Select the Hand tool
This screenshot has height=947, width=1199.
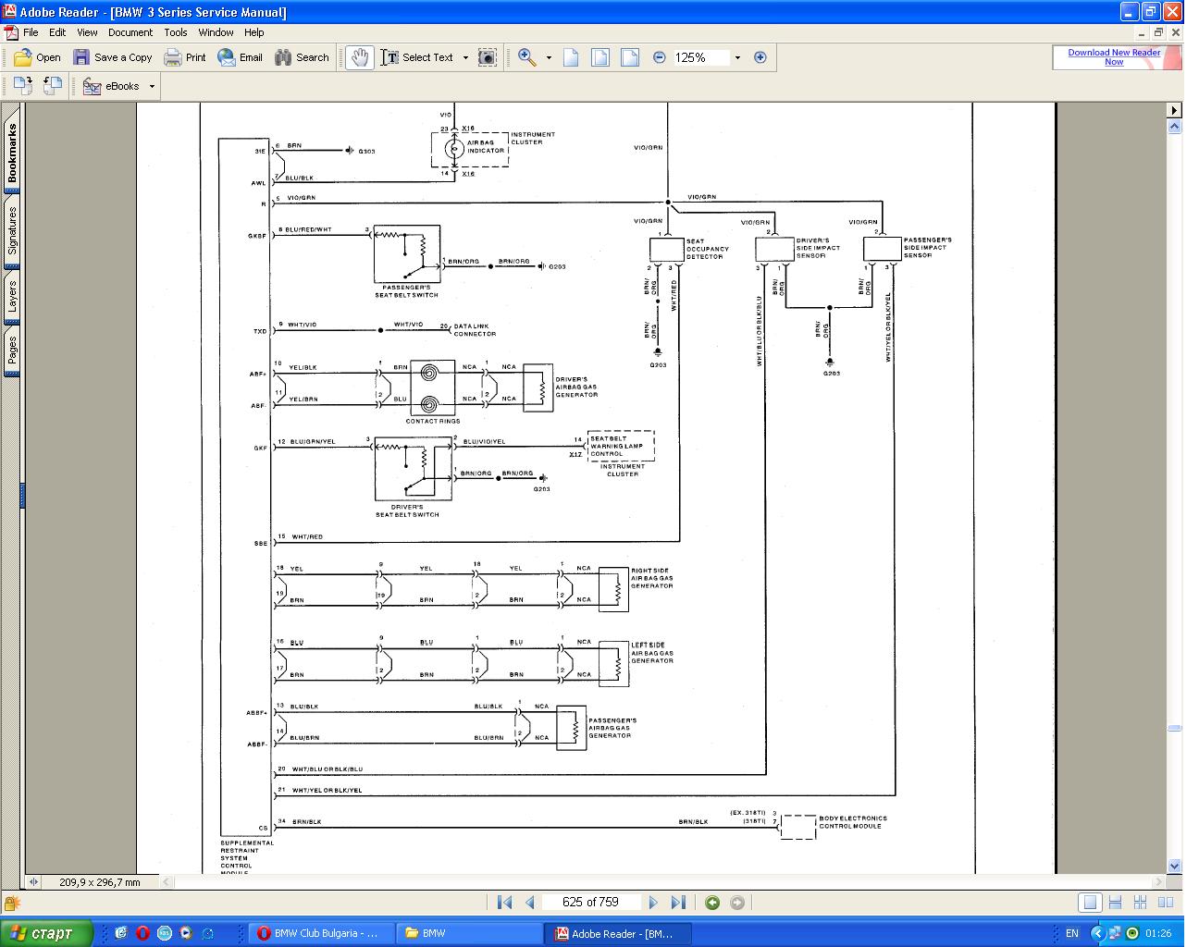tap(359, 57)
